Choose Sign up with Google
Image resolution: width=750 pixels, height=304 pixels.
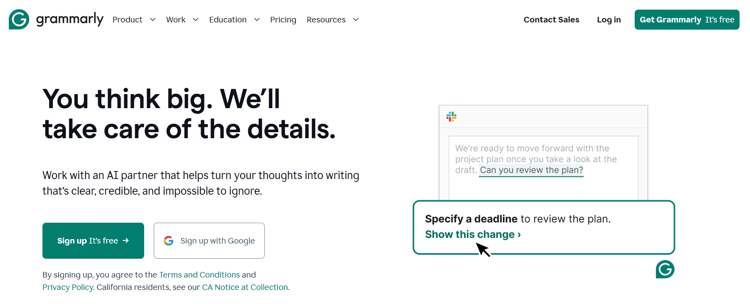click(209, 240)
